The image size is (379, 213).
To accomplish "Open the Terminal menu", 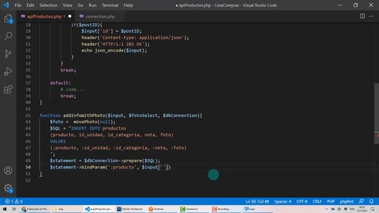I will 110,5.
